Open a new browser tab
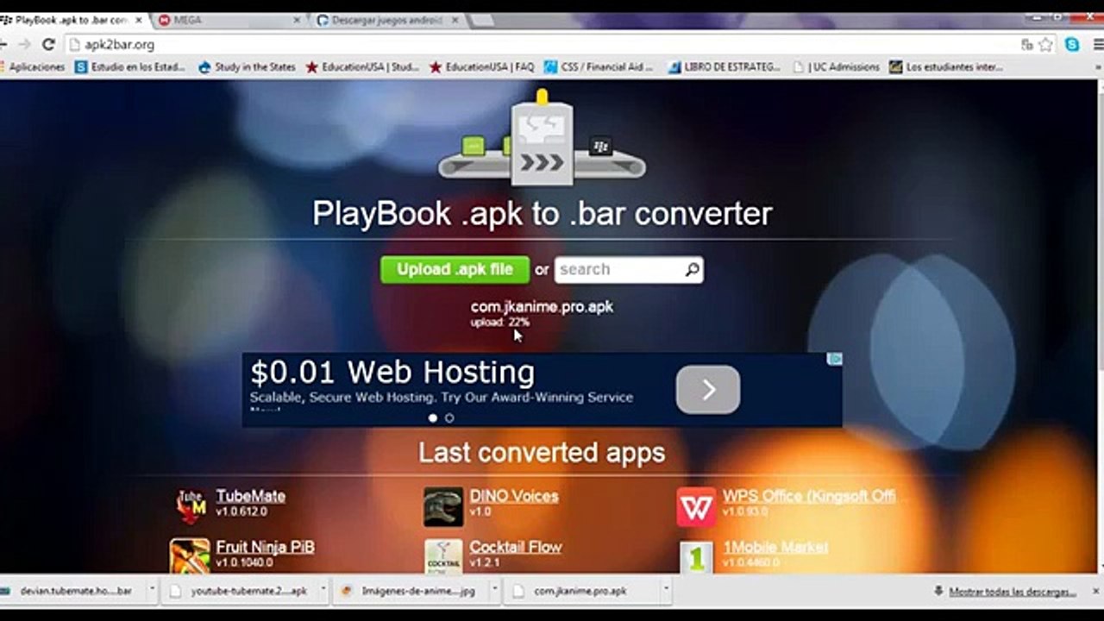 point(481,20)
